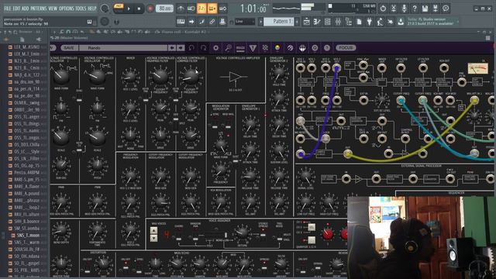Click the synth SAVE preset button

point(69,48)
